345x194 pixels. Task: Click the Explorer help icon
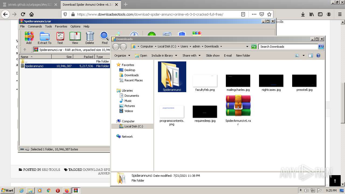318,56
